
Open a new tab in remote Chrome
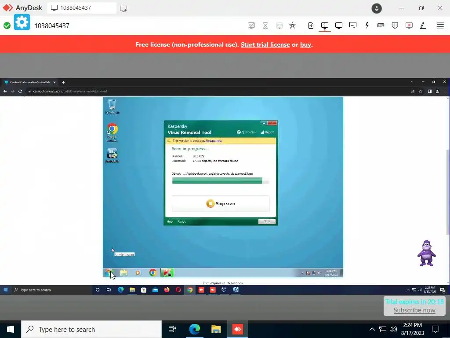click(x=63, y=82)
